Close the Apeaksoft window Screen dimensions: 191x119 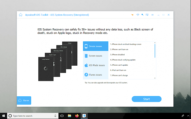169,15
